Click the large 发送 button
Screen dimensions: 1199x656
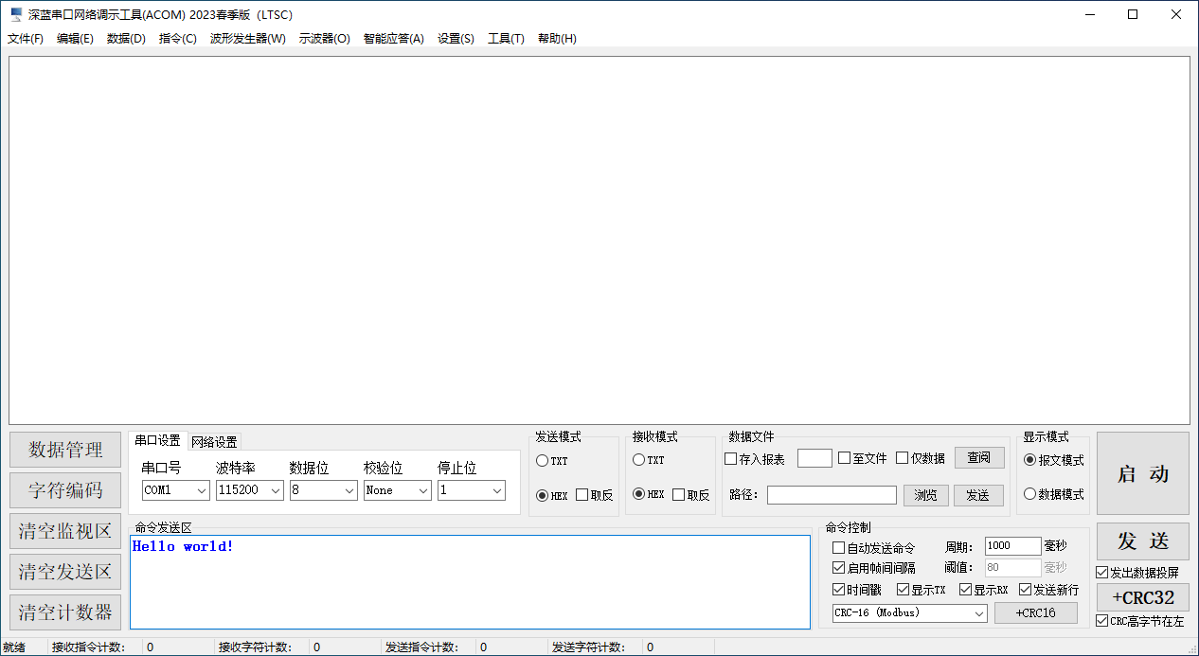1143,541
